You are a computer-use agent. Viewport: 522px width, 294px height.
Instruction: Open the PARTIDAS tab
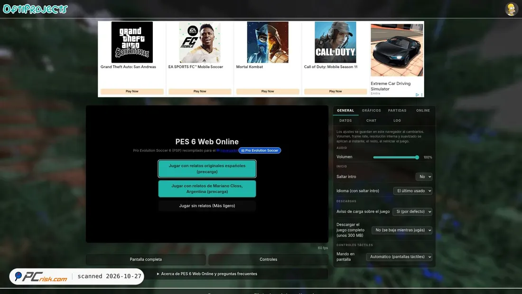pos(397,110)
